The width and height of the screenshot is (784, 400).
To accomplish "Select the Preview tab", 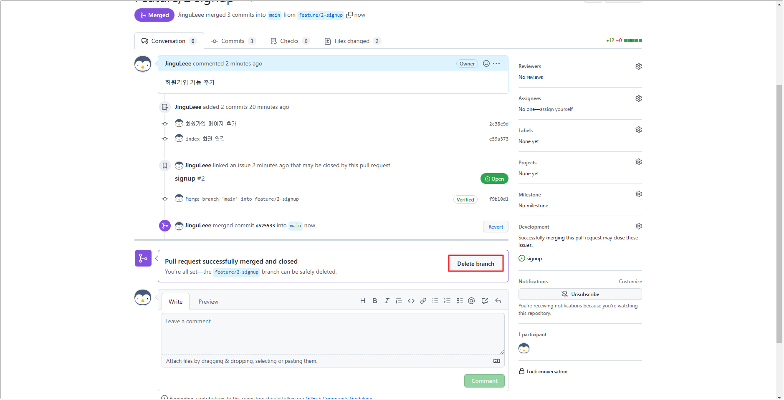I will pyautogui.click(x=208, y=302).
